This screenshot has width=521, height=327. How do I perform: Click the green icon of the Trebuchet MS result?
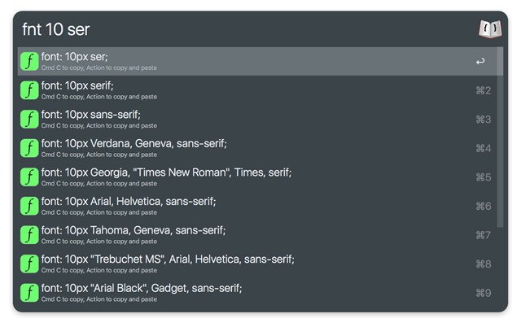click(x=29, y=264)
